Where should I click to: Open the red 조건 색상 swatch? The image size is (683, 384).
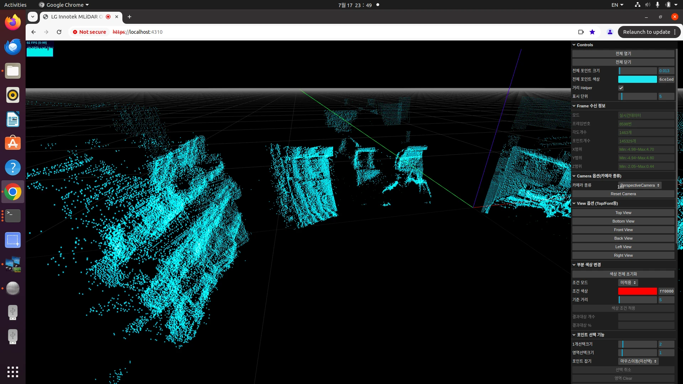point(637,291)
